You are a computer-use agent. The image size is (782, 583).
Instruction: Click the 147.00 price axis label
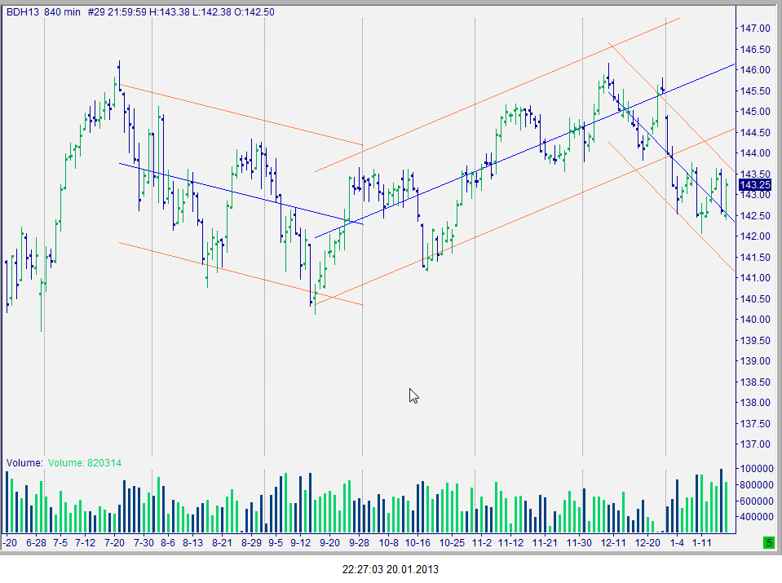(755, 29)
